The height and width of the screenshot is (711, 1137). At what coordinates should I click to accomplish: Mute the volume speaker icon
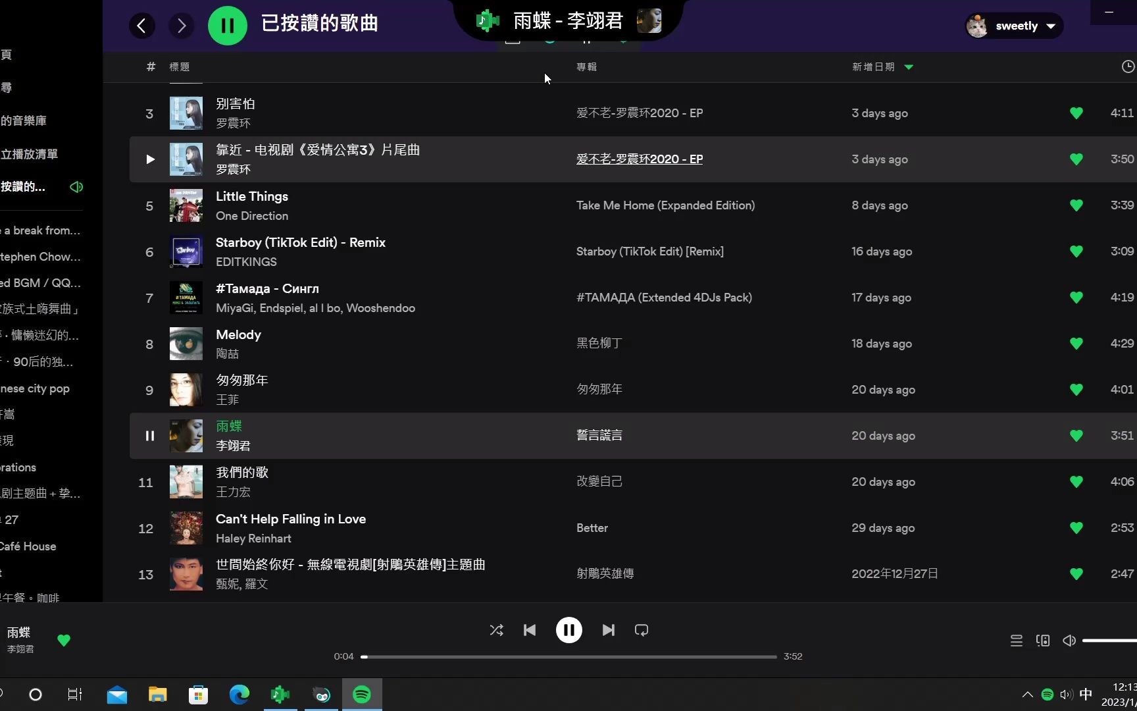1069,640
